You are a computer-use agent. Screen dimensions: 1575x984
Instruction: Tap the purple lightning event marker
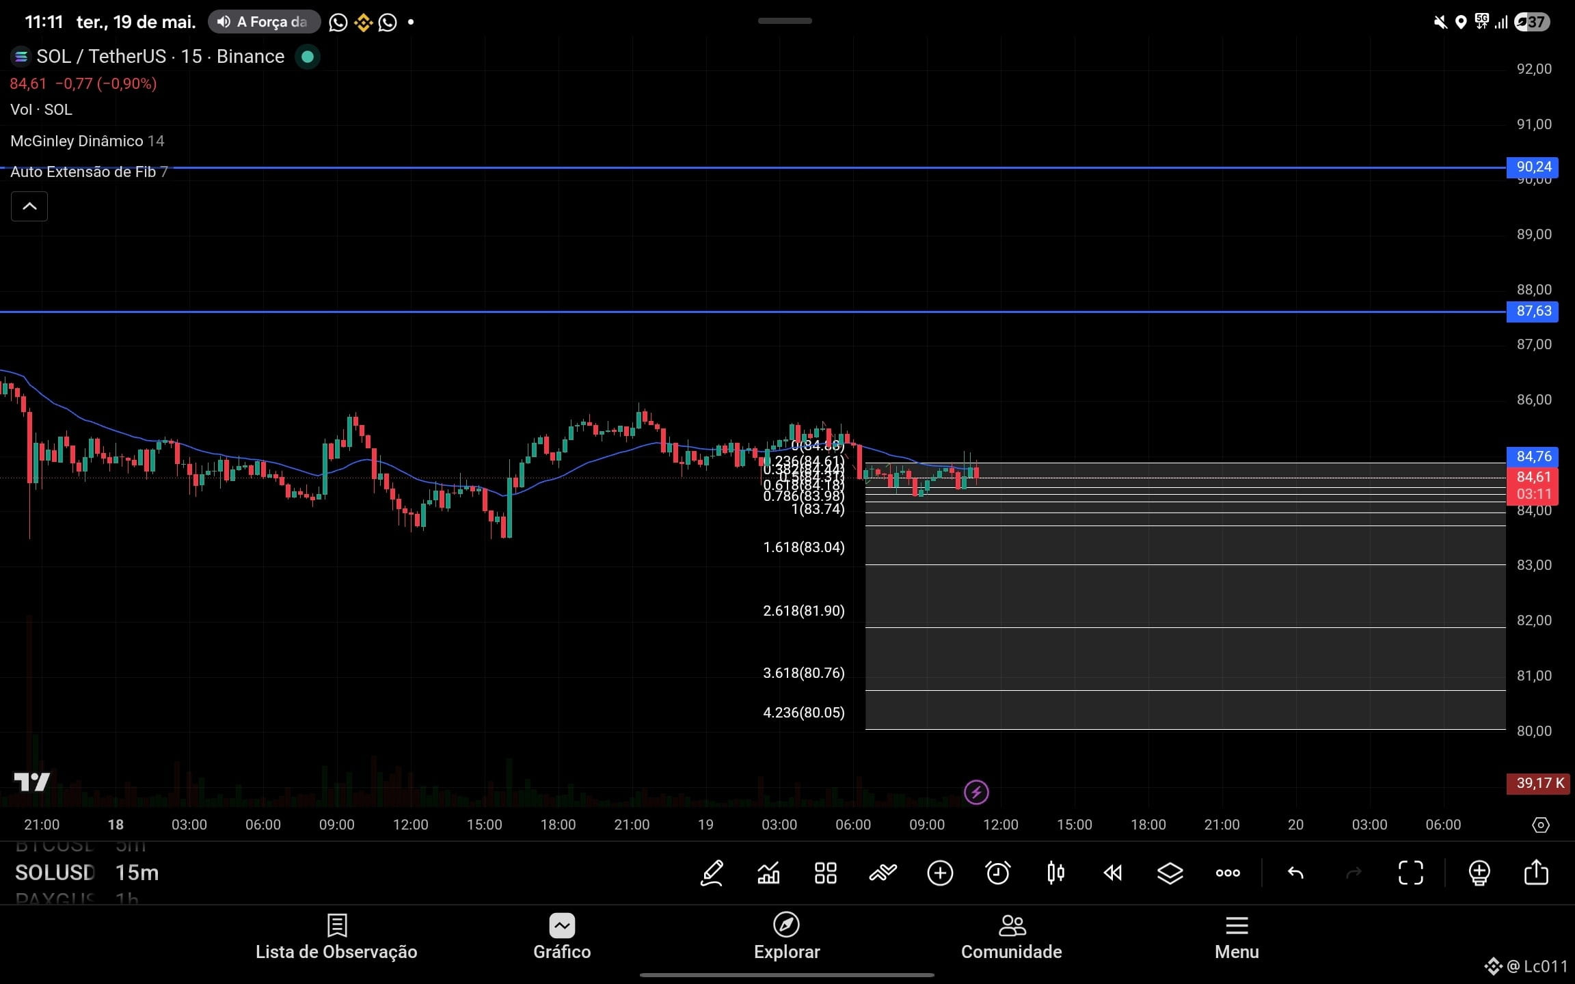[x=976, y=792]
